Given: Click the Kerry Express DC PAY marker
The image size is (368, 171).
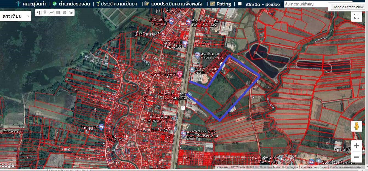Looking at the screenshot, I should (174, 129).
